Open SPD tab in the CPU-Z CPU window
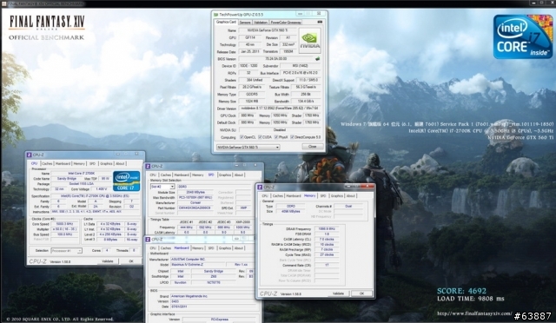556x323 pixels. [92, 163]
